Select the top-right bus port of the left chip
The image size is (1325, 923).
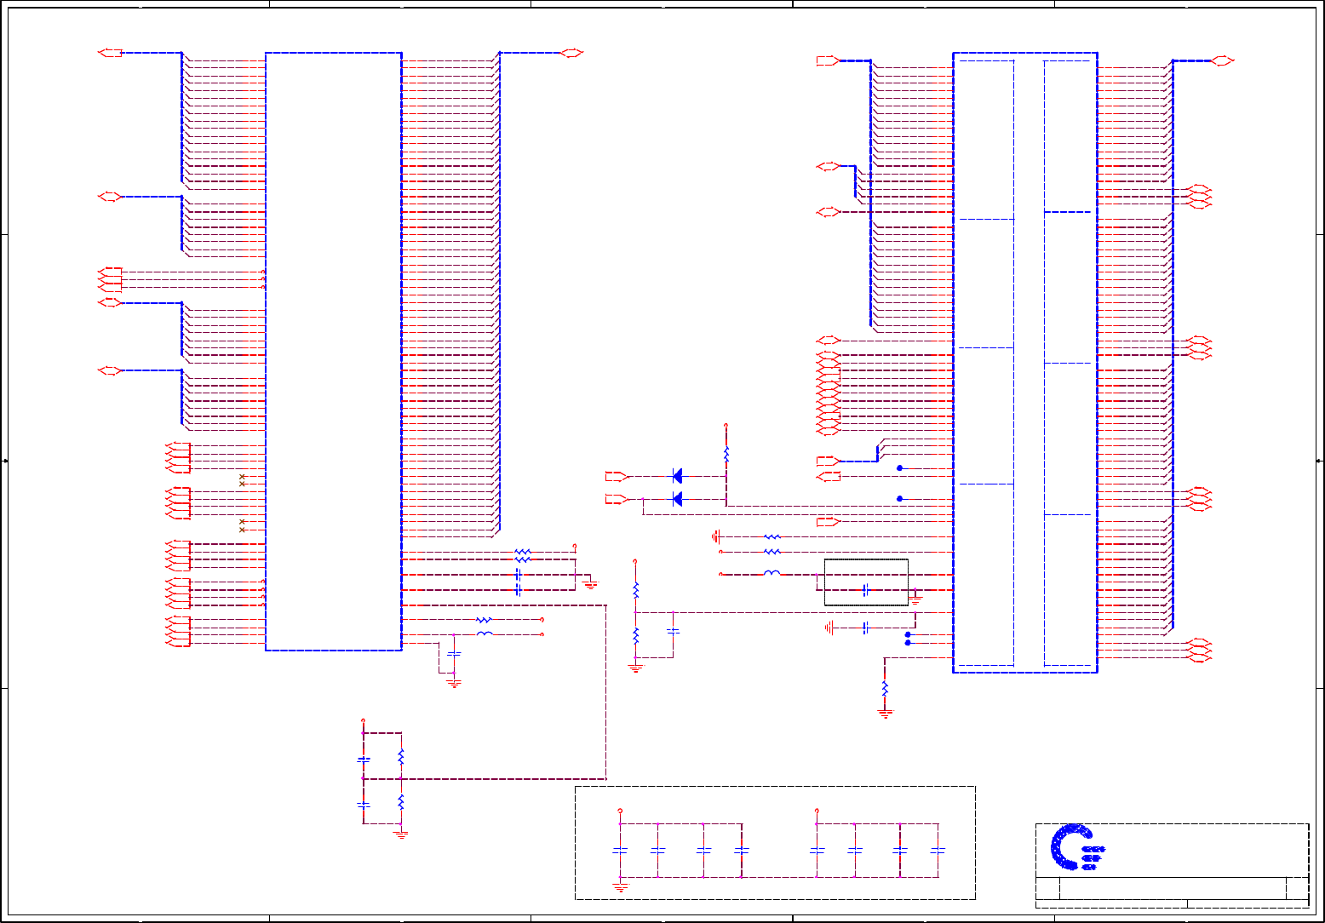(571, 53)
